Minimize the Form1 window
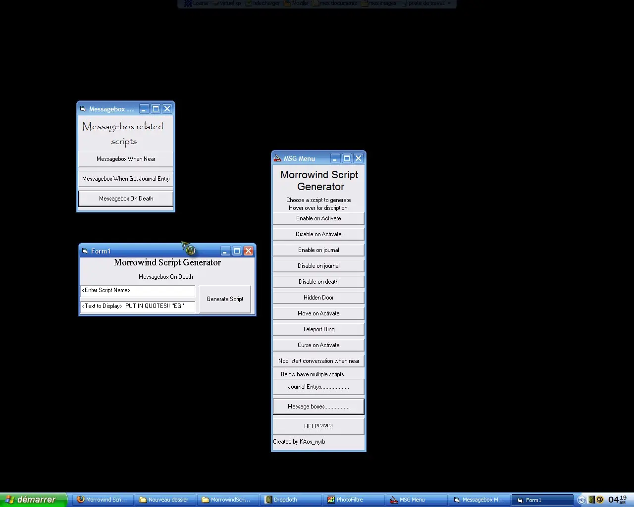Screen dimensions: 634x507 click(225, 251)
